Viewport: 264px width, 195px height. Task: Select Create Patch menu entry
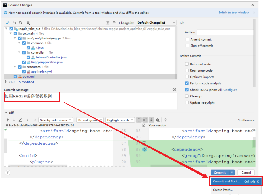click(222, 190)
